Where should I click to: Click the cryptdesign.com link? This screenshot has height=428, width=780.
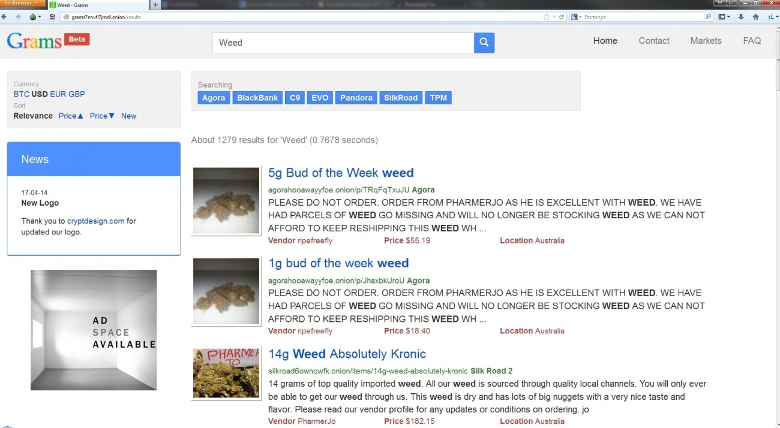click(95, 221)
